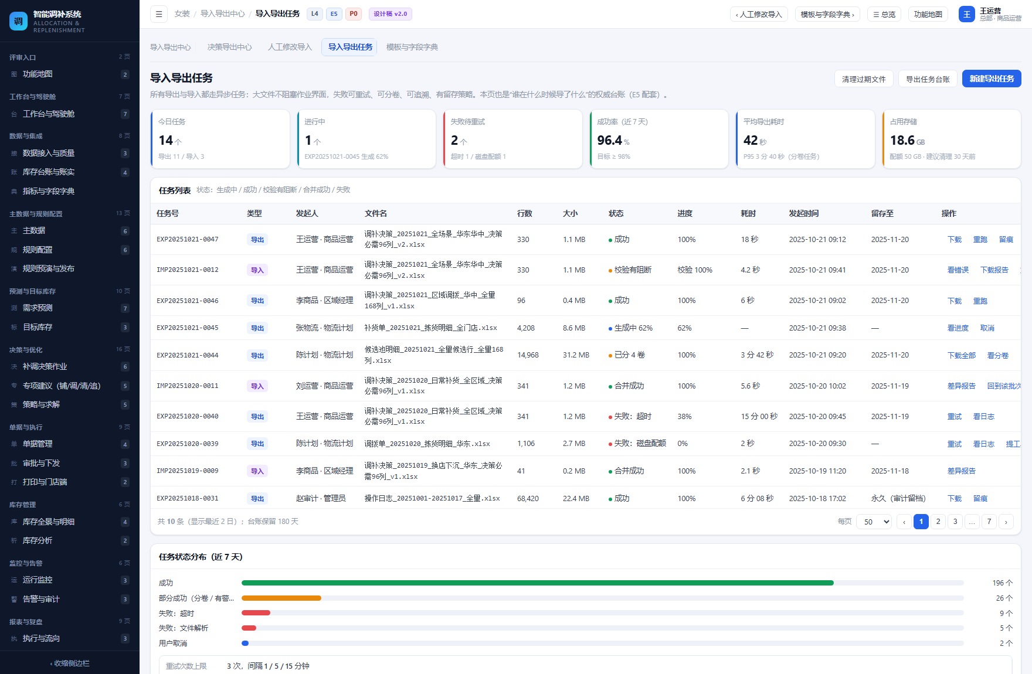This screenshot has width=1032, height=674.
Task: Click 重试 for EXP20251020-0040
Action: (955, 417)
